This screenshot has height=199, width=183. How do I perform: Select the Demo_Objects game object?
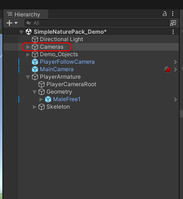[59, 54]
